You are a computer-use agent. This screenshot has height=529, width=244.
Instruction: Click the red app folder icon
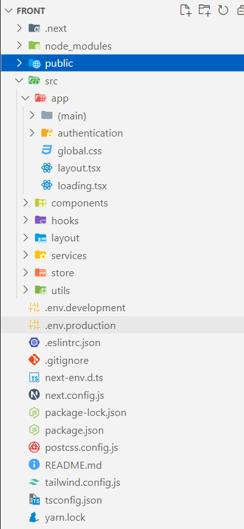point(41,98)
